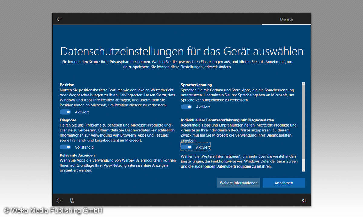Viewport: 363px width, 217px height.
Task: Click the Aktiviert label under Spracherkennung
Action: (203, 107)
